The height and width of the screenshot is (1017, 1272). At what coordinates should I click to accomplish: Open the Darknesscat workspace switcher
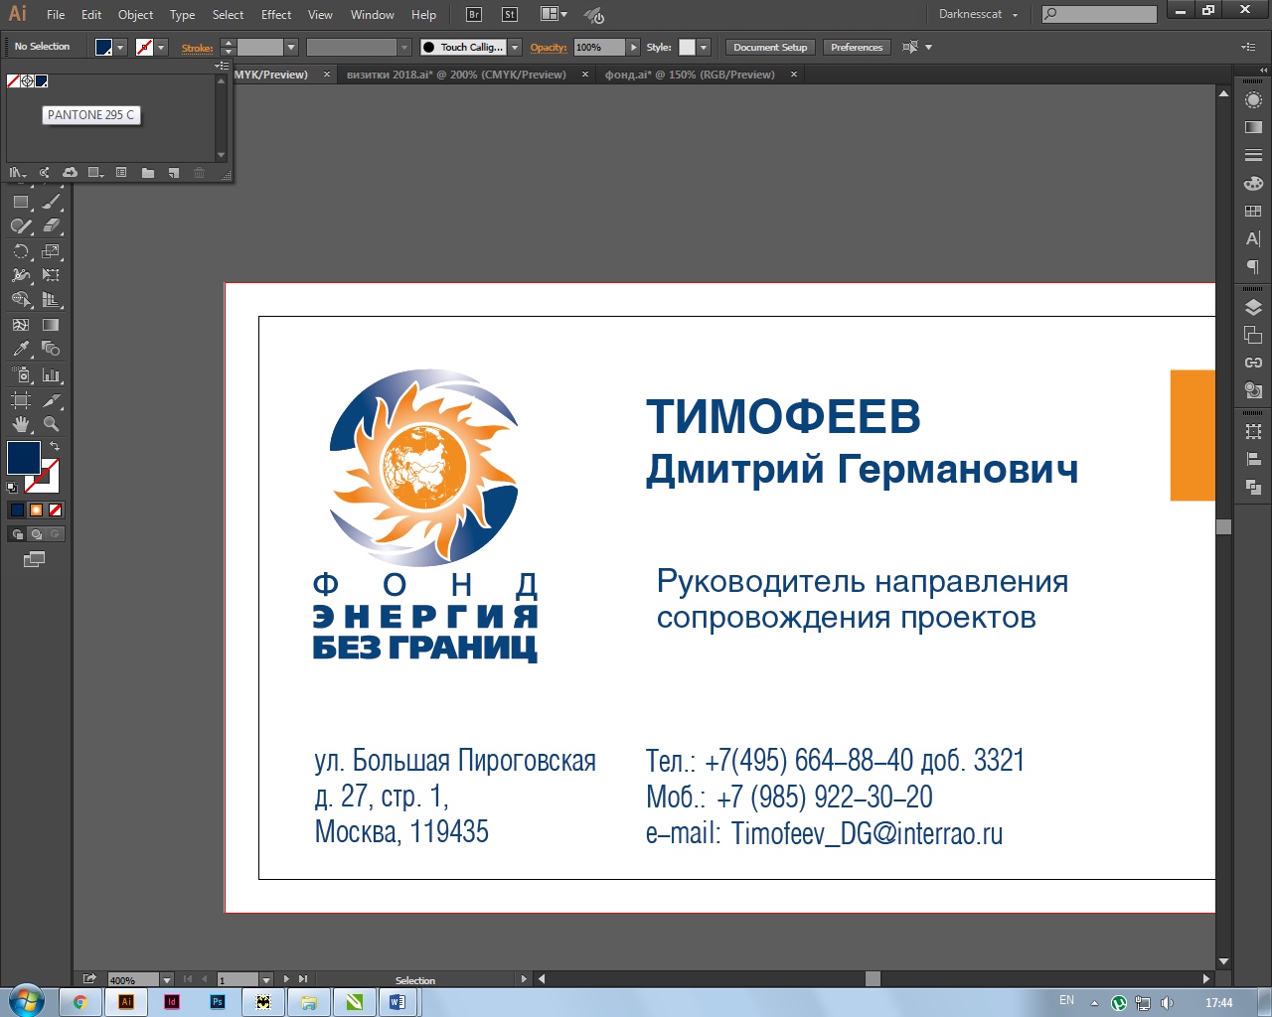[979, 15]
